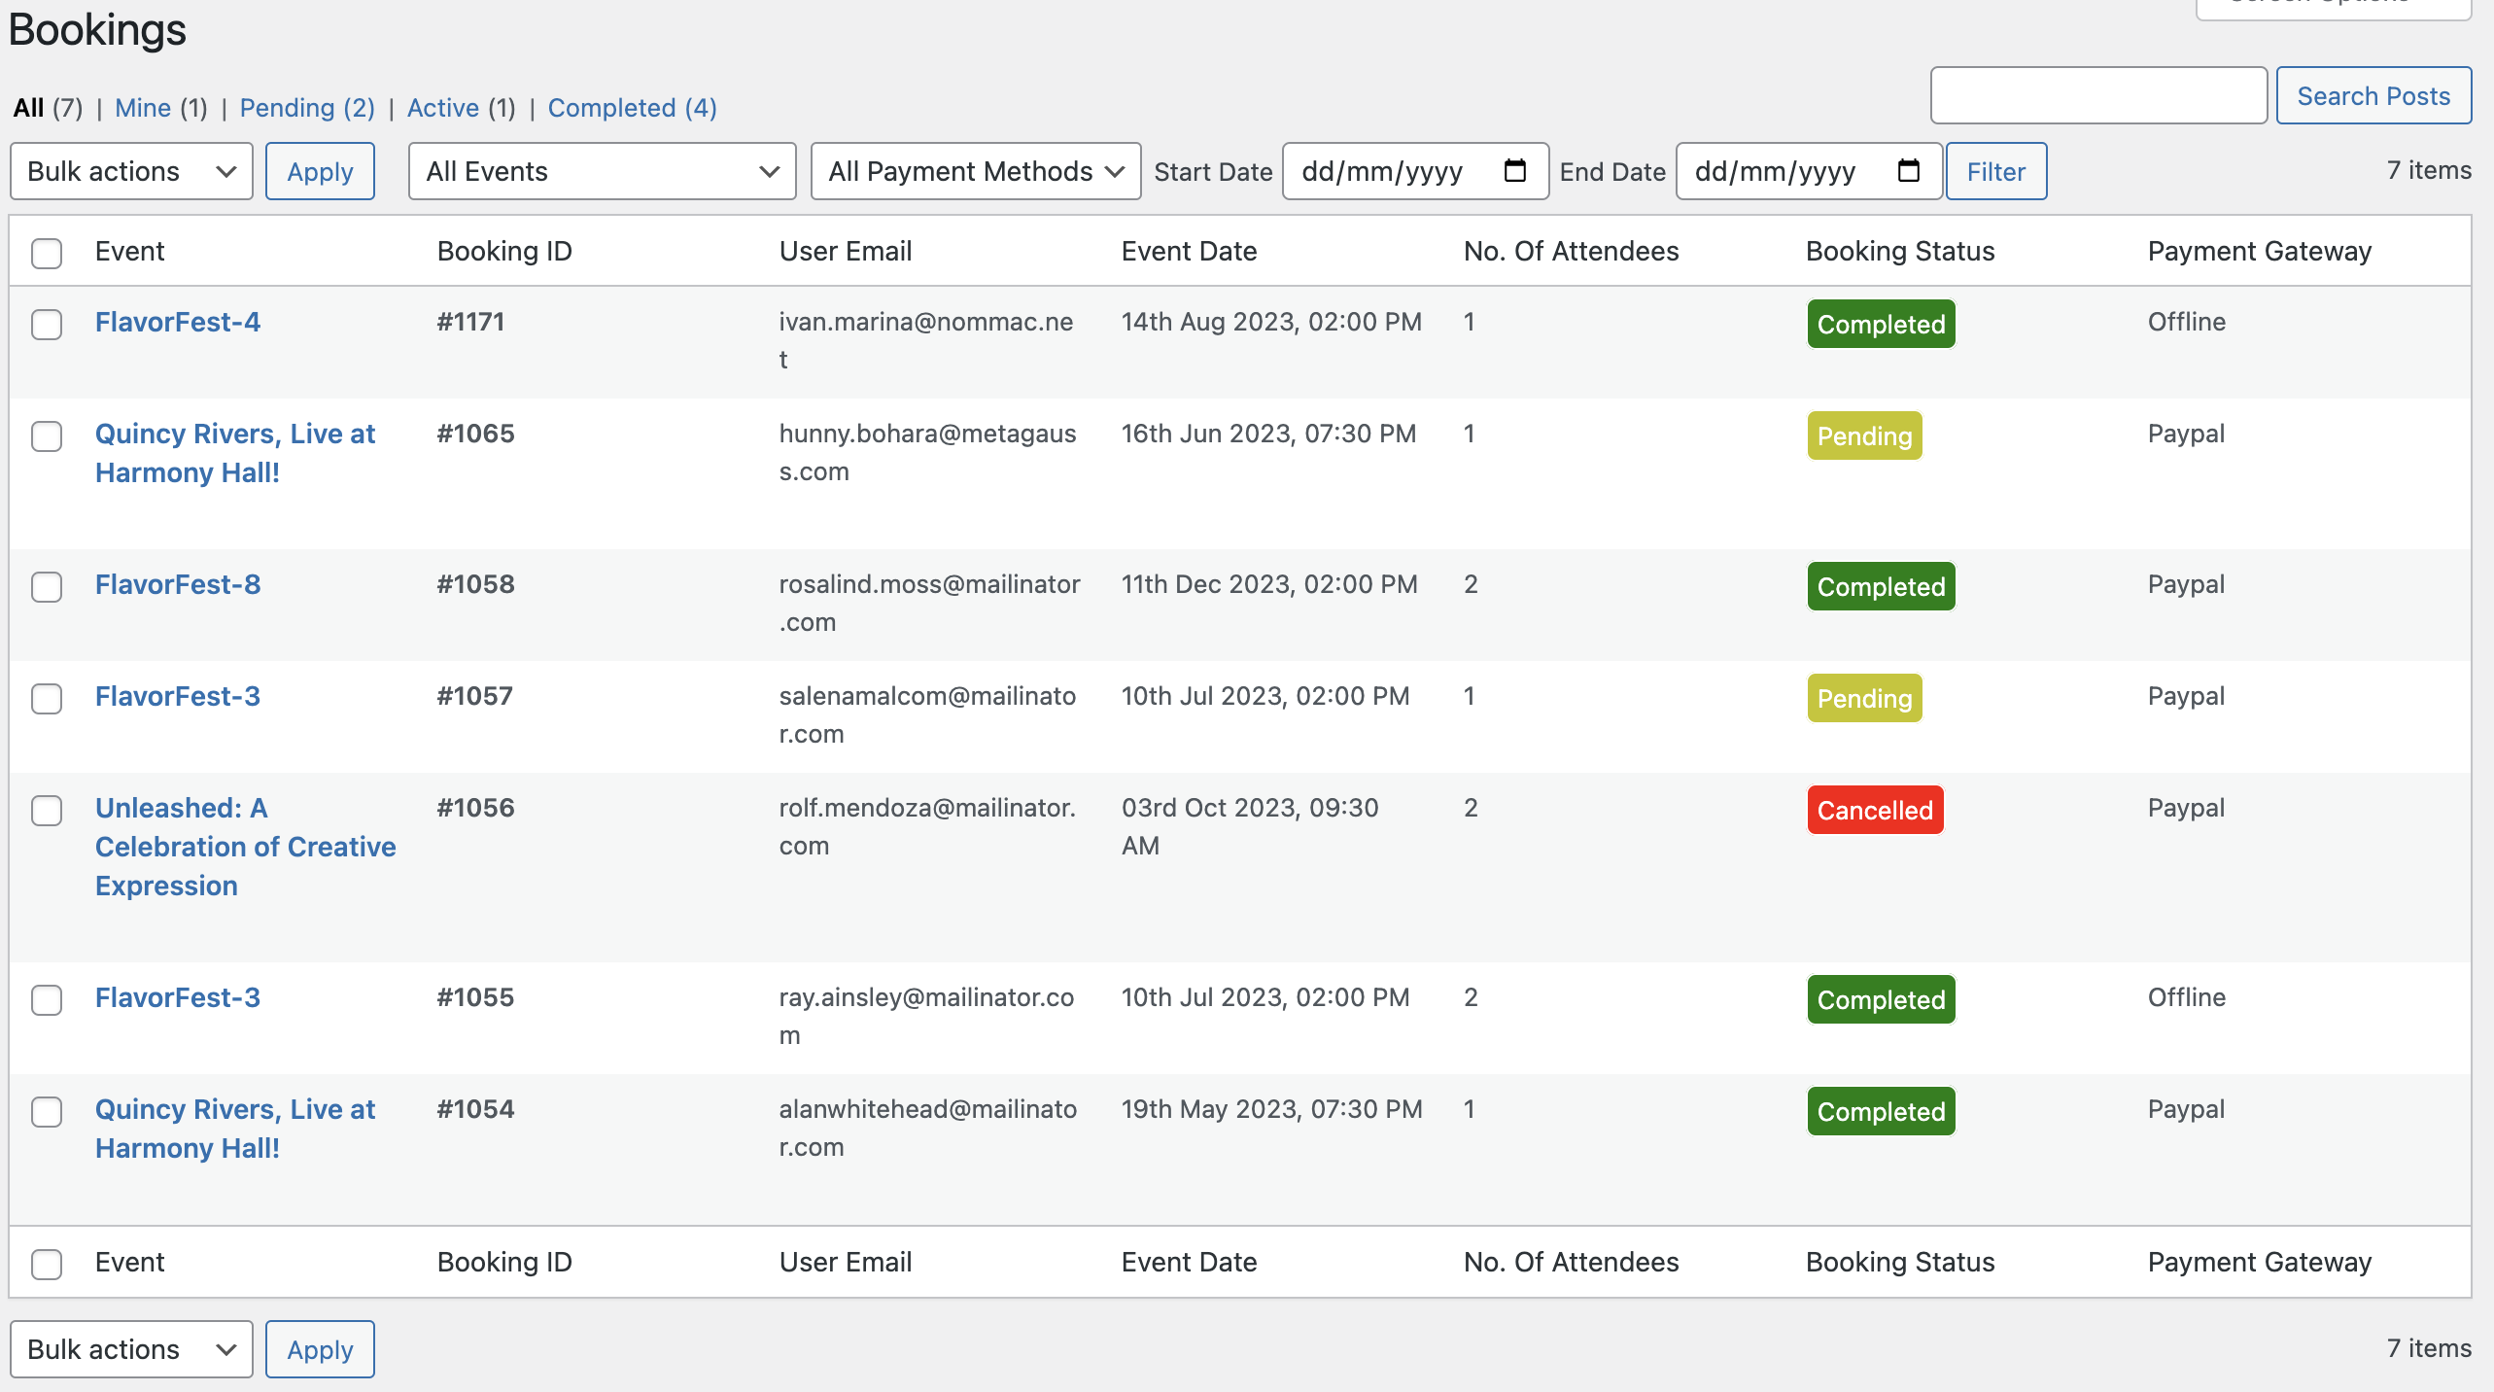Check the FlavorFest-4 booking row checkbox

point(47,324)
